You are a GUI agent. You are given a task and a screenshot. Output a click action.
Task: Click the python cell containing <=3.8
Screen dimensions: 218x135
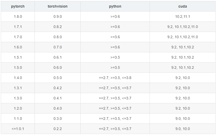pos(115,78)
